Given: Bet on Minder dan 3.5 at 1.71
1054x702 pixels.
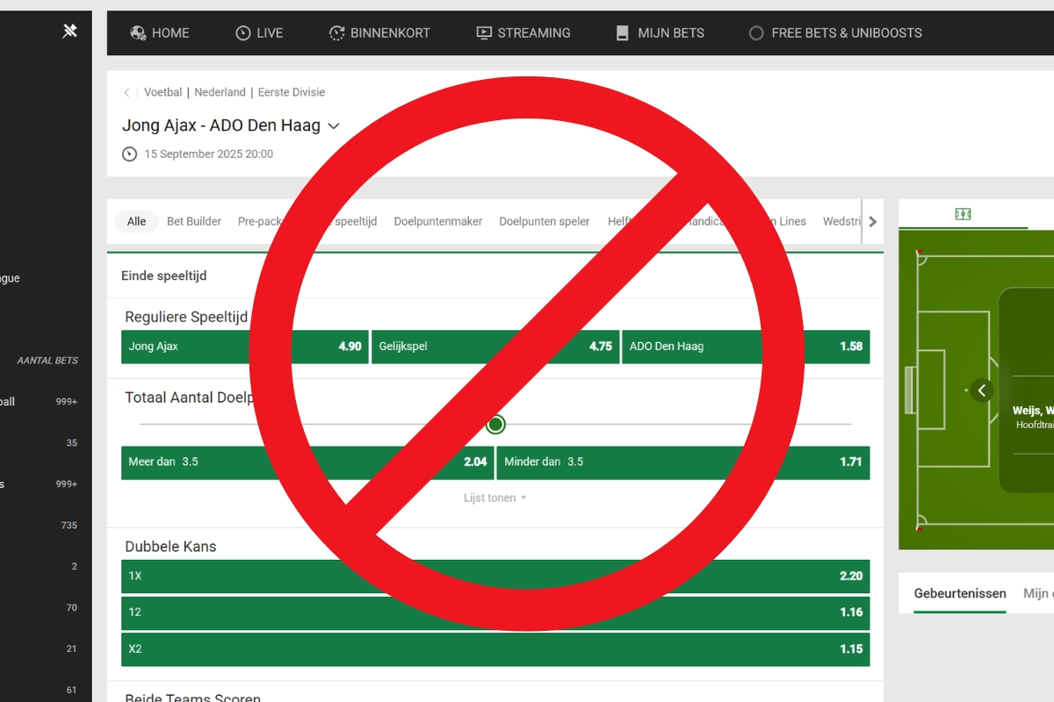Looking at the screenshot, I should [x=683, y=462].
